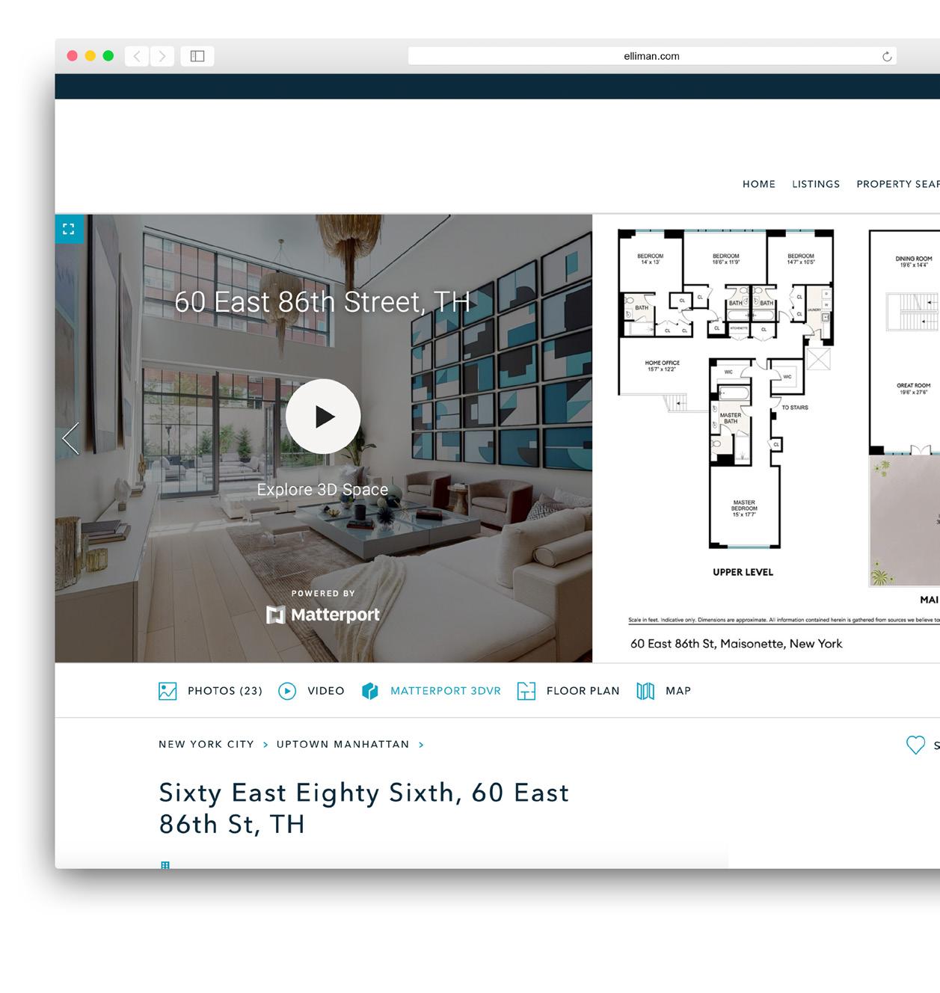Click the heart save listing icon

tap(915, 745)
